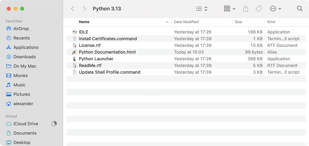Click the forward navigation arrow

pos(84,9)
